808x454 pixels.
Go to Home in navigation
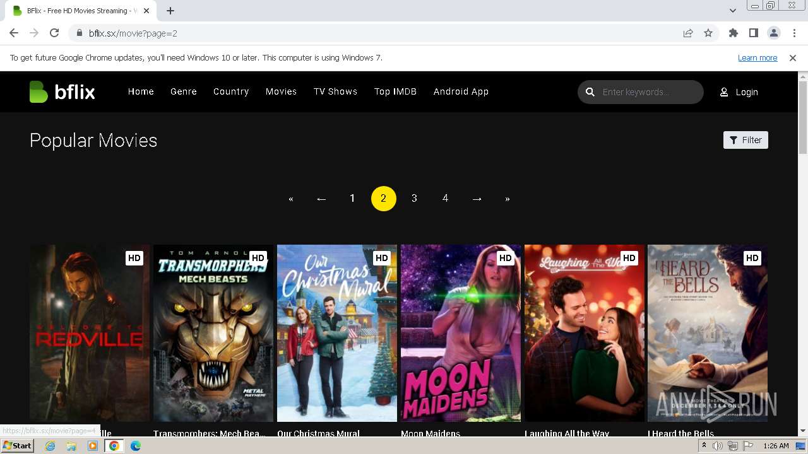(x=141, y=91)
